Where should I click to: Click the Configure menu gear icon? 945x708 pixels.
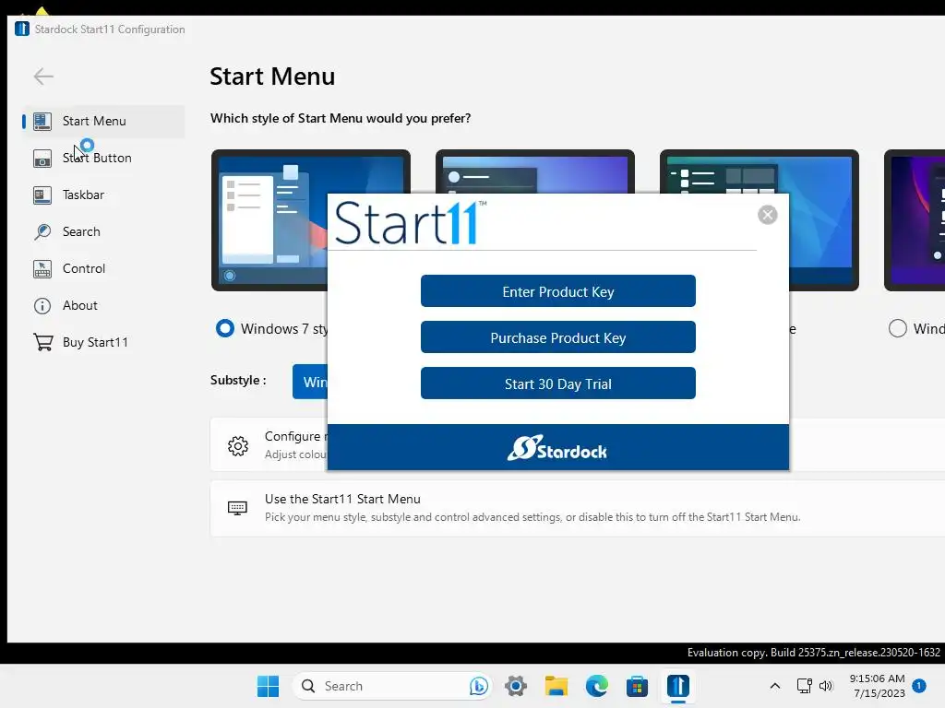click(x=237, y=446)
